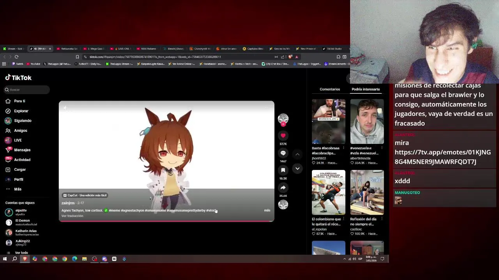Open LIVE in sidebar
Viewport: 499px width, 280px height.
click(18, 140)
